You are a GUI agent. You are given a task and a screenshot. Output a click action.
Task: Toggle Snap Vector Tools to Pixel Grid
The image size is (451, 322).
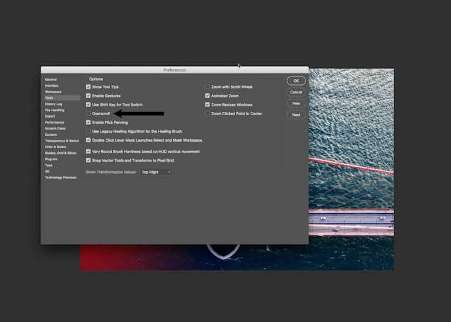tap(88, 160)
